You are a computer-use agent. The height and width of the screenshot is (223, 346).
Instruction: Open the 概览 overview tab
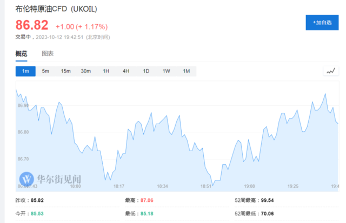click(21, 53)
